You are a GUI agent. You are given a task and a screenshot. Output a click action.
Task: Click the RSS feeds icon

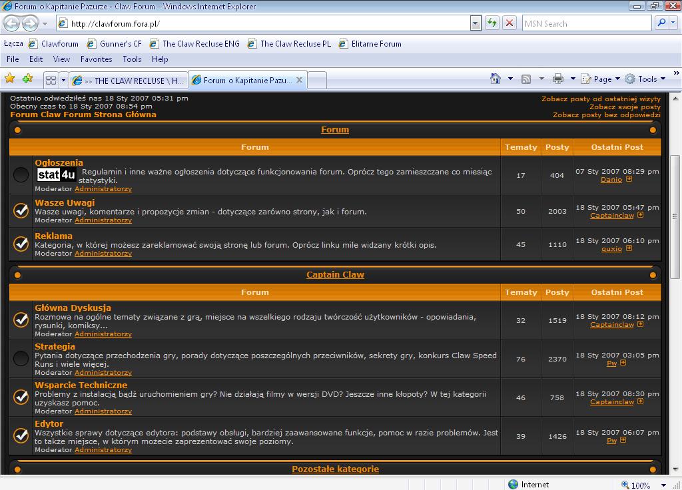pyautogui.click(x=526, y=79)
